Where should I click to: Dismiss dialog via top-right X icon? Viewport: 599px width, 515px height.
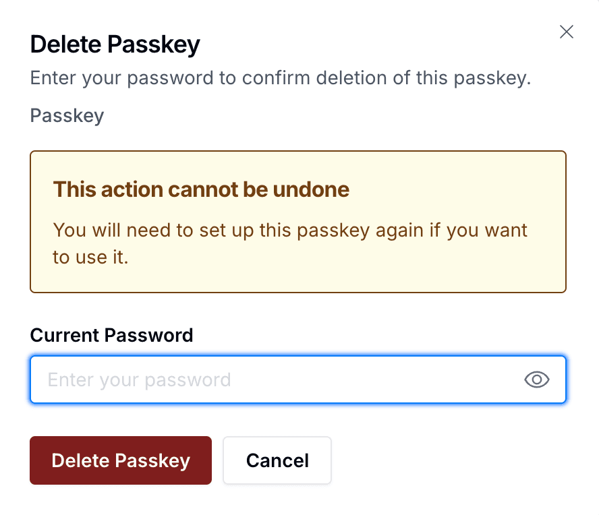567,32
